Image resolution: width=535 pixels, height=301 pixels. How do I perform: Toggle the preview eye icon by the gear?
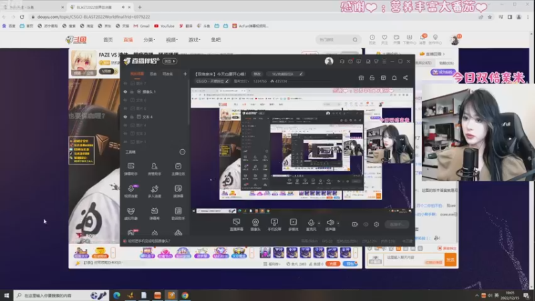(366, 224)
